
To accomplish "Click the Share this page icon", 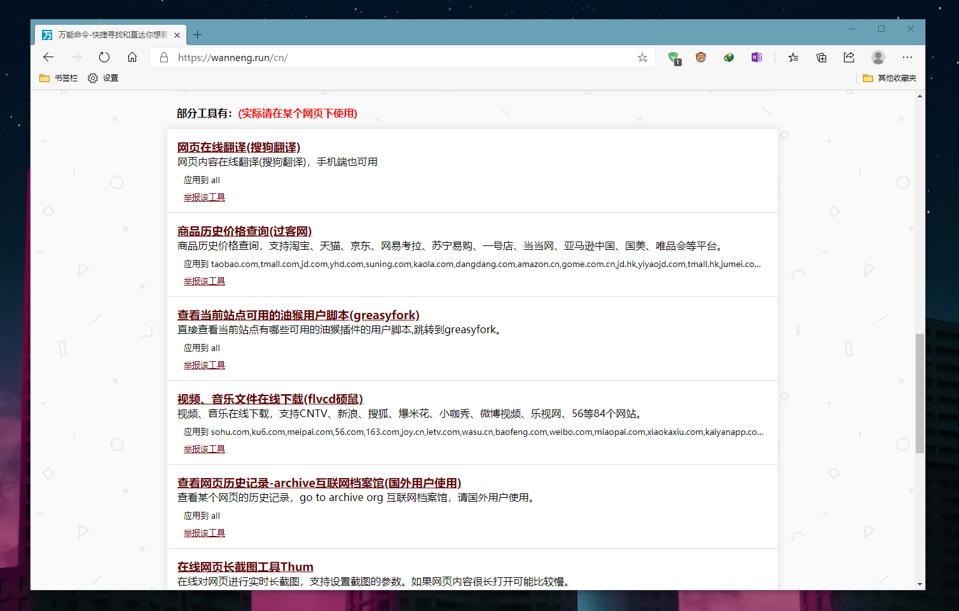I will (x=848, y=57).
